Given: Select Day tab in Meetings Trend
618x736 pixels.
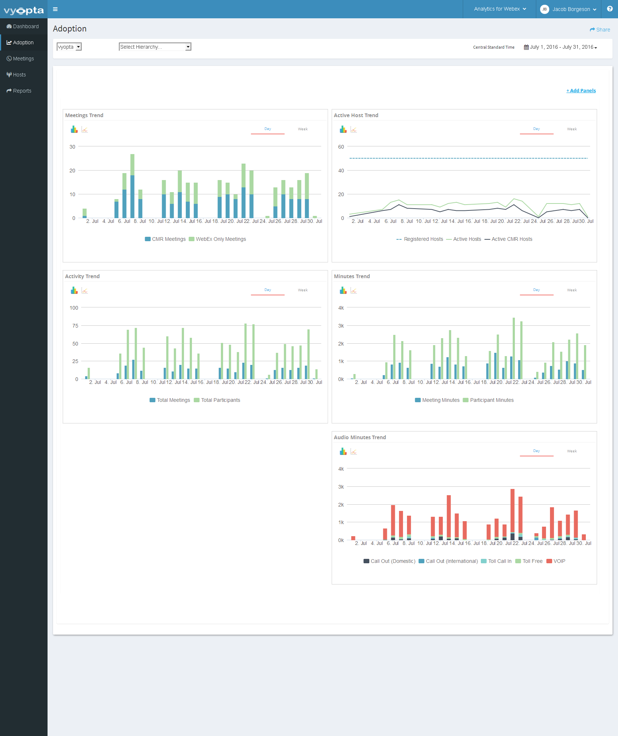Looking at the screenshot, I should tap(268, 129).
